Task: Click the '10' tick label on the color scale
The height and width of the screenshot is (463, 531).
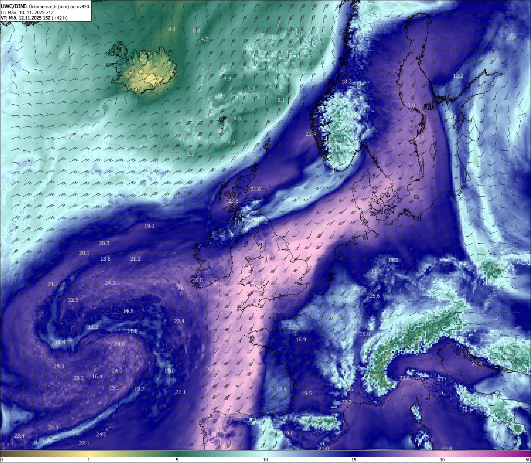Action: pyautogui.click(x=265, y=460)
